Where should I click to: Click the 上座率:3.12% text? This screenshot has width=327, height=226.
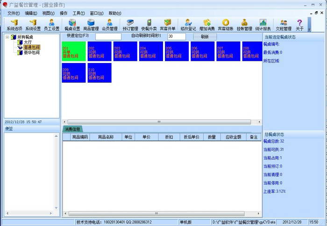point(274,191)
